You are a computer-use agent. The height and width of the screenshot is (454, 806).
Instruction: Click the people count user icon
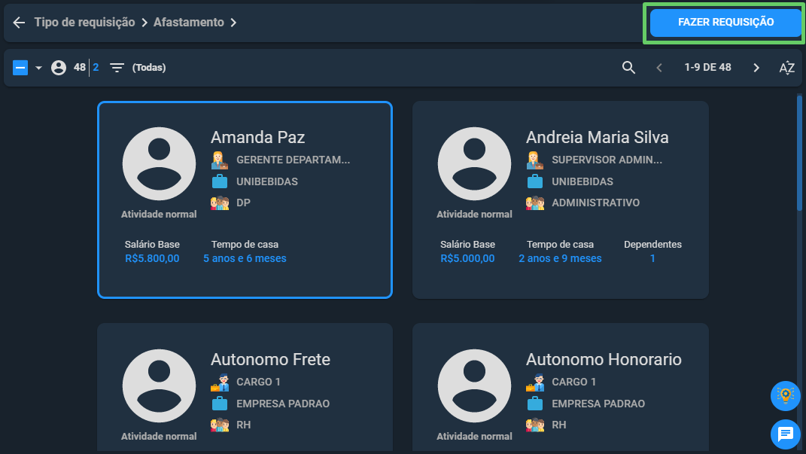click(59, 67)
